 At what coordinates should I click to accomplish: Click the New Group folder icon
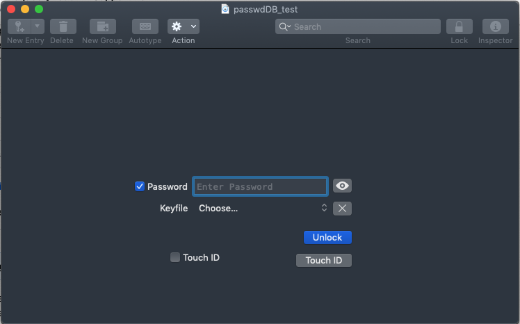coord(103,26)
